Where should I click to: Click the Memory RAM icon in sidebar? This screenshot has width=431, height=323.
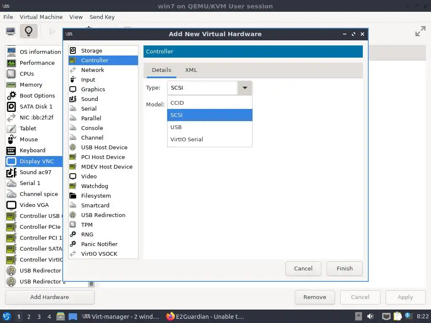click(x=11, y=85)
